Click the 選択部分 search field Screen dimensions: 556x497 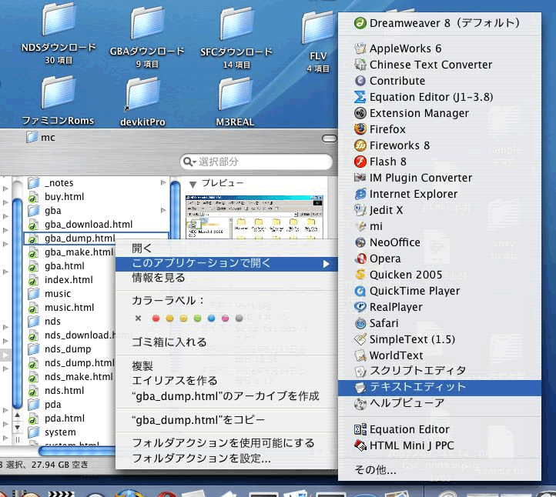[256, 162]
